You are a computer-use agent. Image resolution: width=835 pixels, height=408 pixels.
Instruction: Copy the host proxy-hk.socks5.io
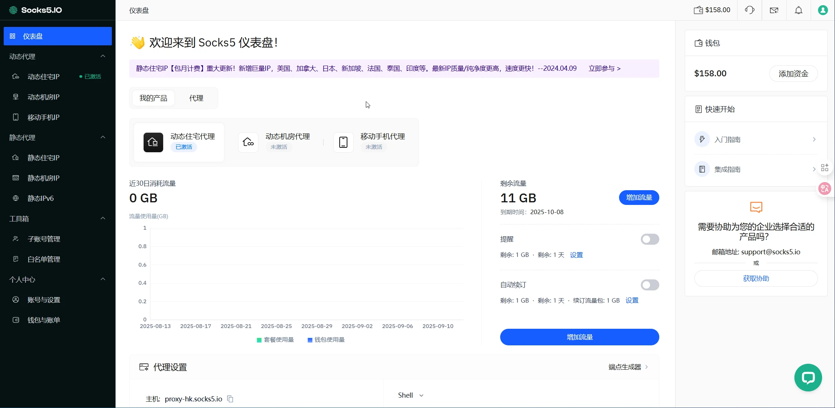pos(230,399)
